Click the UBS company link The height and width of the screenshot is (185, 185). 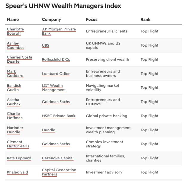(46, 45)
